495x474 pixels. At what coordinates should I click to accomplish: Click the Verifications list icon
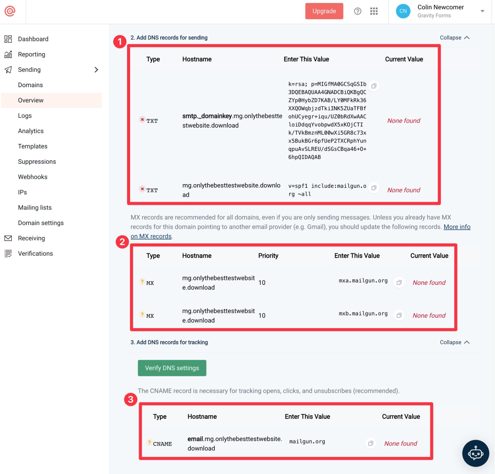click(x=8, y=254)
